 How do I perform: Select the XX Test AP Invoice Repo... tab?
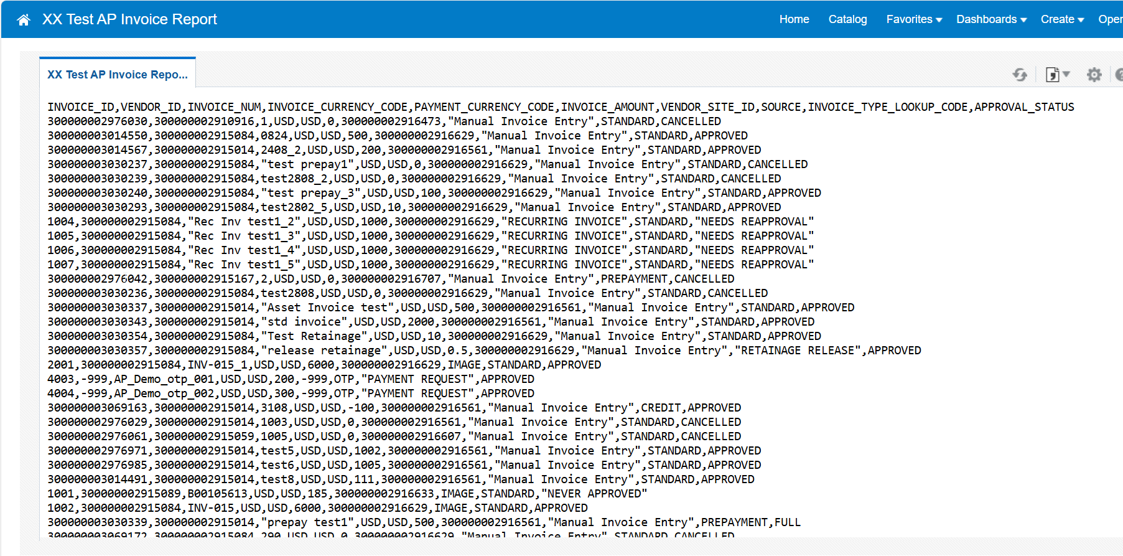tap(118, 74)
